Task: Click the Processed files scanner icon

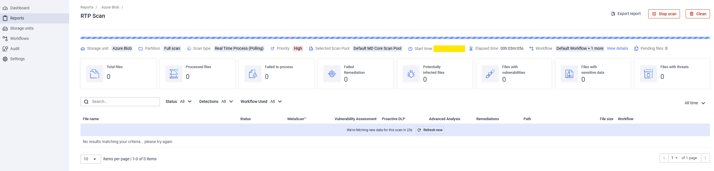Action: [174, 74]
